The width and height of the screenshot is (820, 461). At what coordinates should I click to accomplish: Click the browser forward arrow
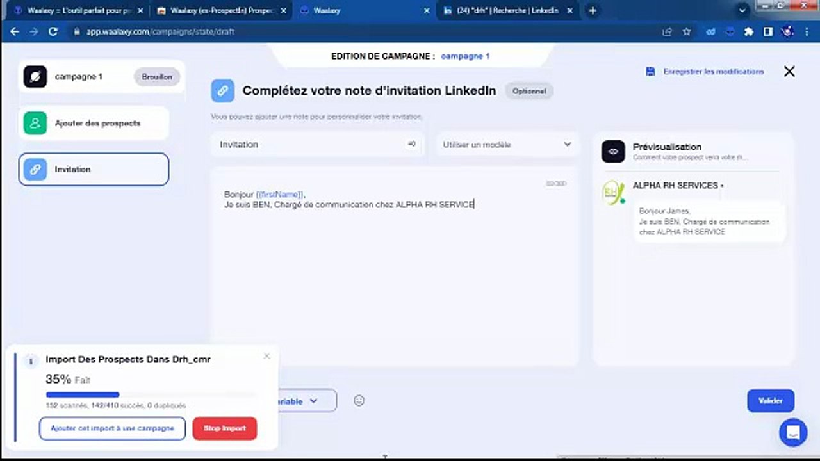point(34,31)
